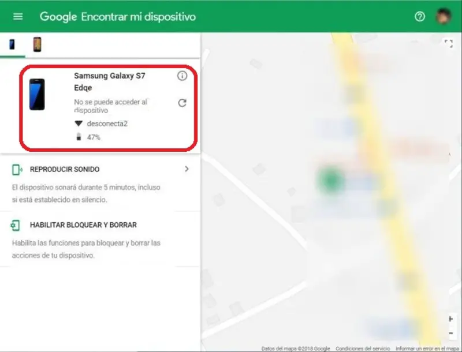462x352 pixels.
Task: Expand the Reproducir Sonido chevron arrow
Action: [187, 169]
